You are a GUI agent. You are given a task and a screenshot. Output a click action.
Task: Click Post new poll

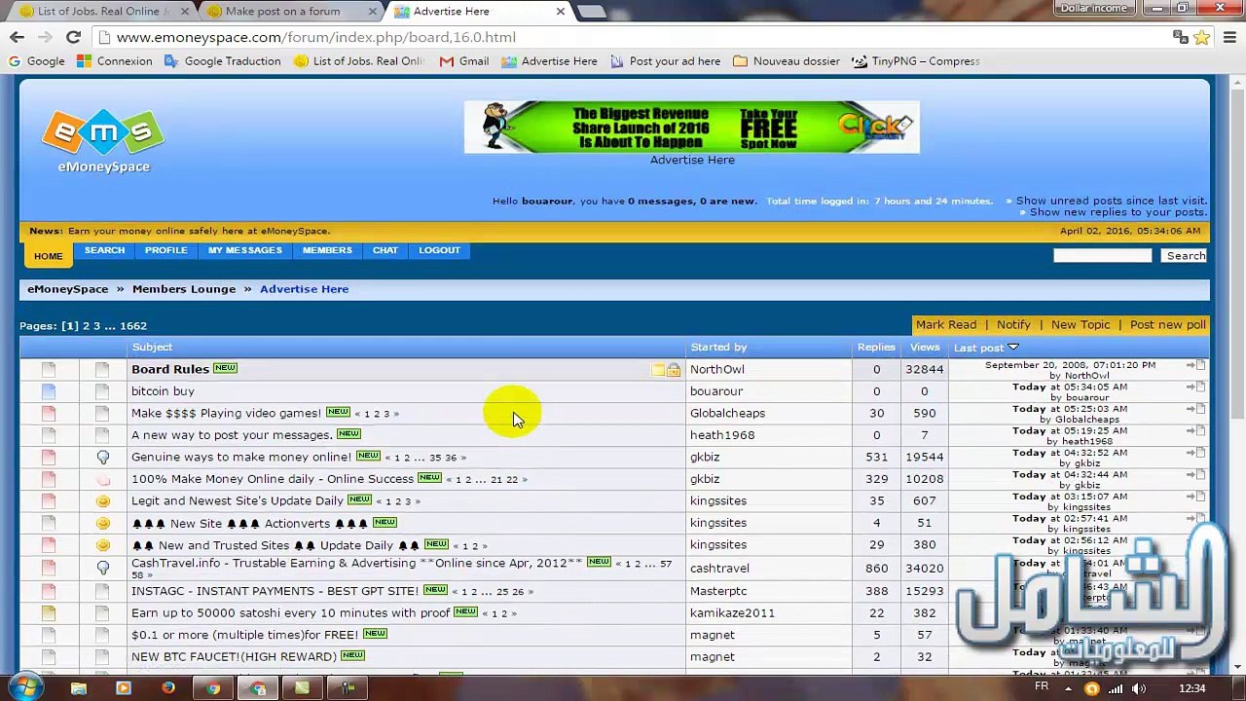1168,324
